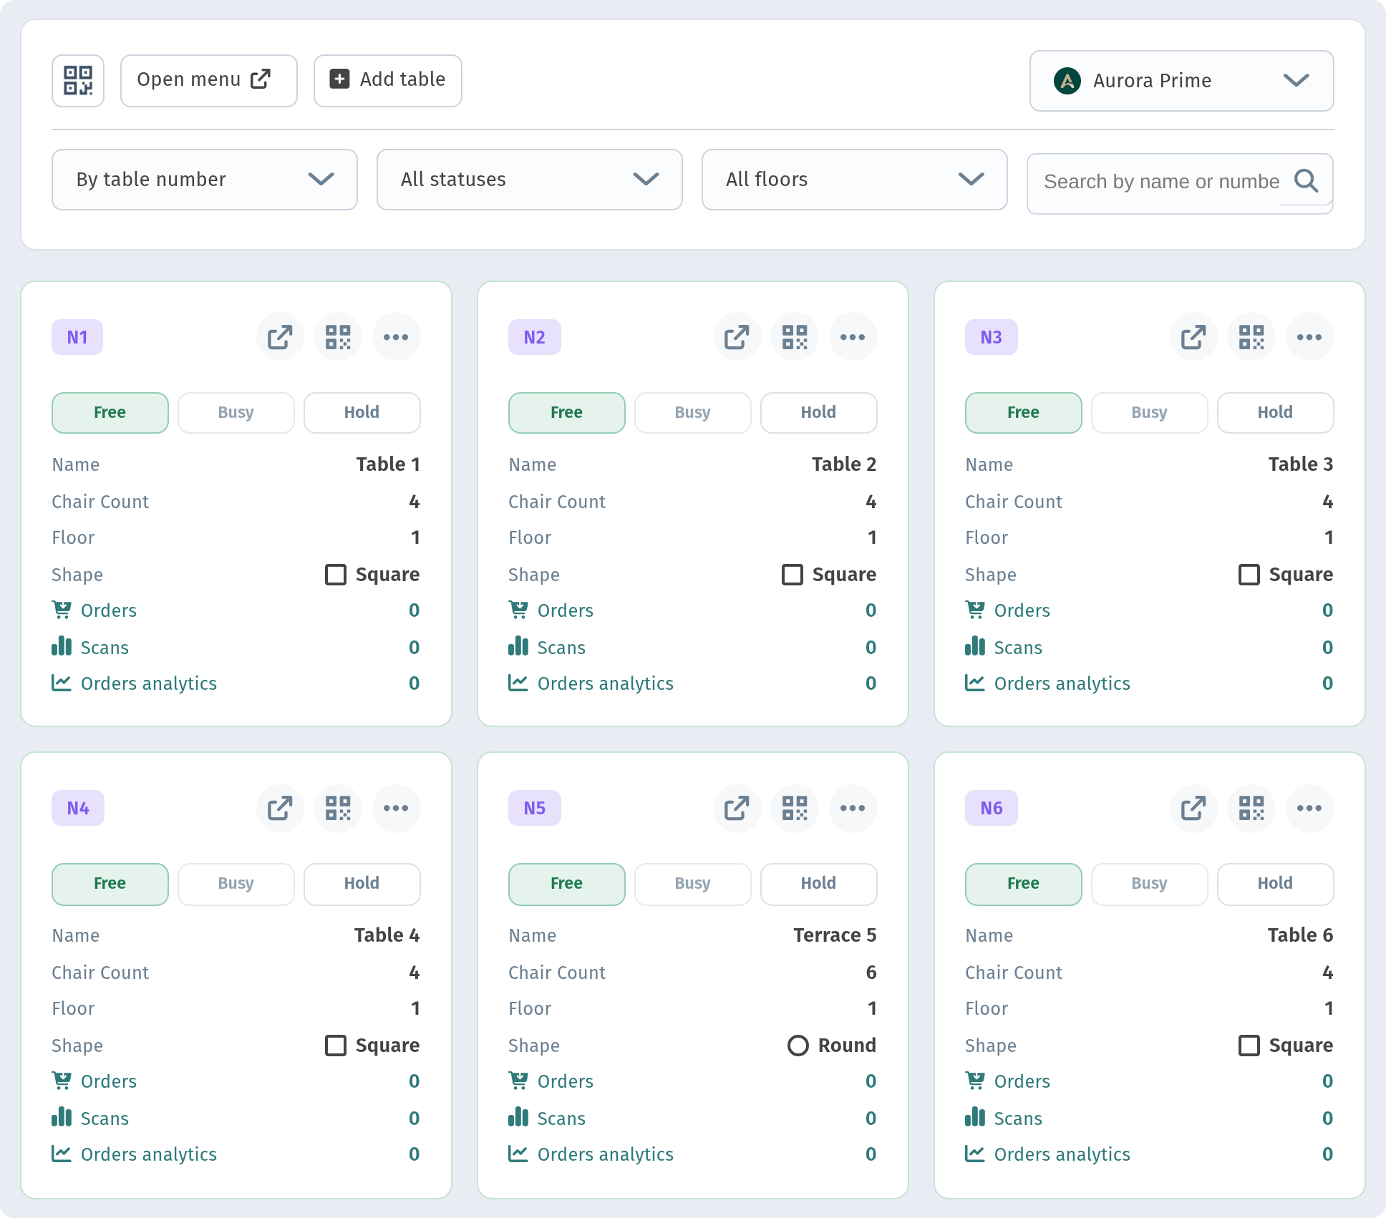Set Table 2 status to Hold
1386x1218 pixels.
coord(818,413)
